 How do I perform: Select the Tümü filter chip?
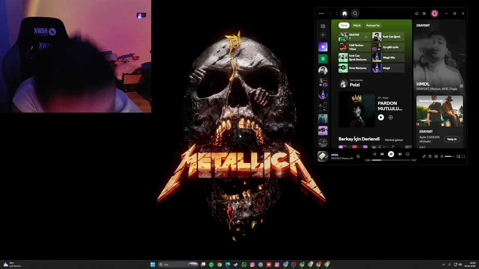click(344, 25)
